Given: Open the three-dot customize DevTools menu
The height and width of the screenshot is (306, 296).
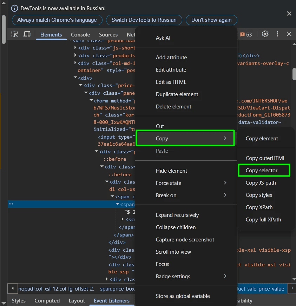Looking at the screenshot, I should (x=278, y=34).
